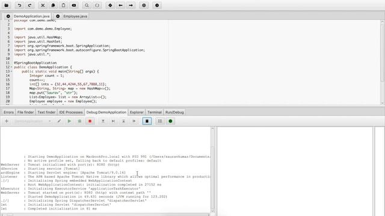385x216 pixels.
Task: Click the diamond-shaped toolbar icon
Action: pos(110,5)
